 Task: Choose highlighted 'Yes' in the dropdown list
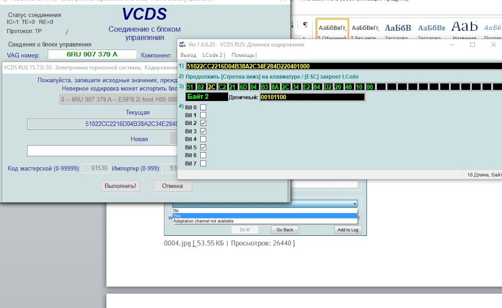tap(265, 216)
